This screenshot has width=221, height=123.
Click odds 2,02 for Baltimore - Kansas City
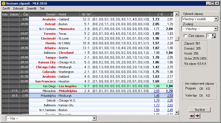170,105
